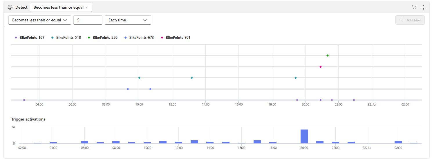Click the trigger activation bar at 06:00
This screenshot has width=432, height=159.
click(84, 142)
